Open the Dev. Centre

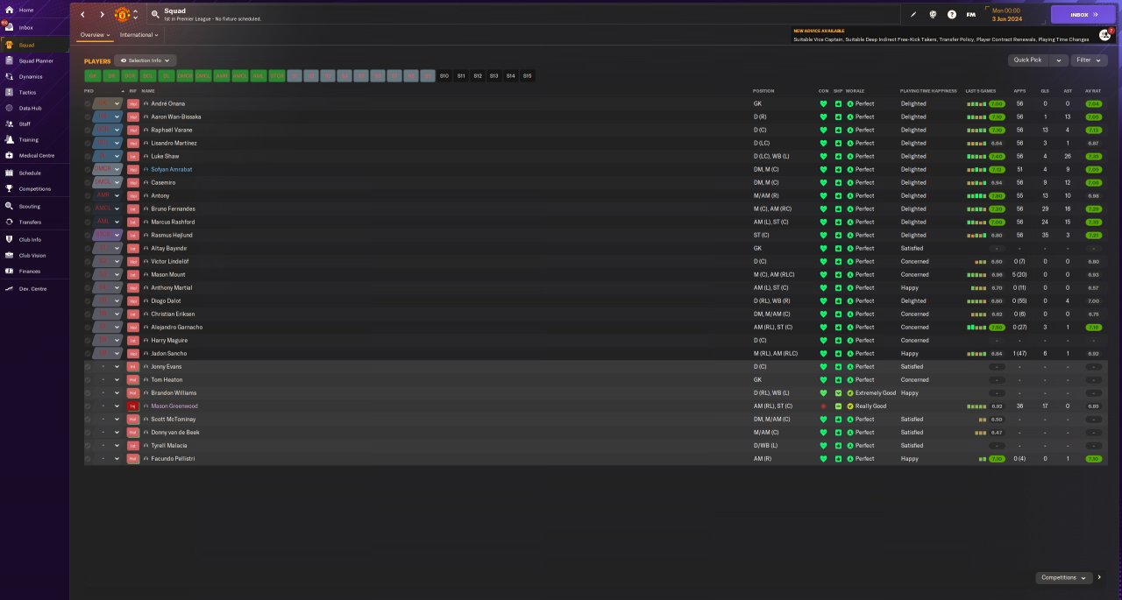coord(35,288)
